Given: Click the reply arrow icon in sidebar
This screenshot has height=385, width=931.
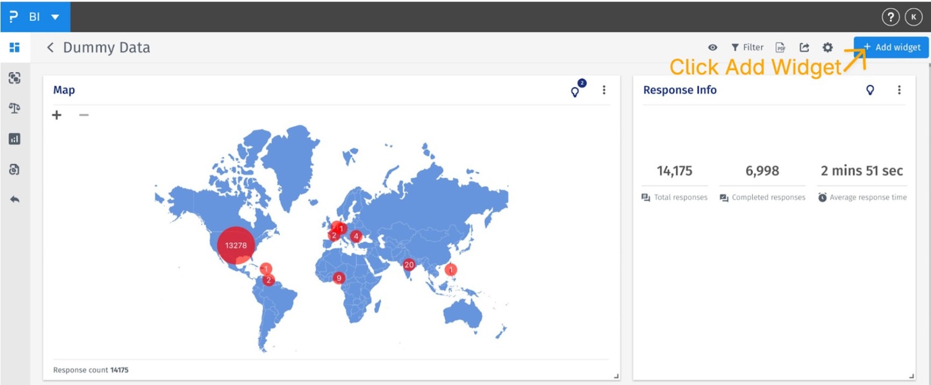Looking at the screenshot, I should 14,199.
